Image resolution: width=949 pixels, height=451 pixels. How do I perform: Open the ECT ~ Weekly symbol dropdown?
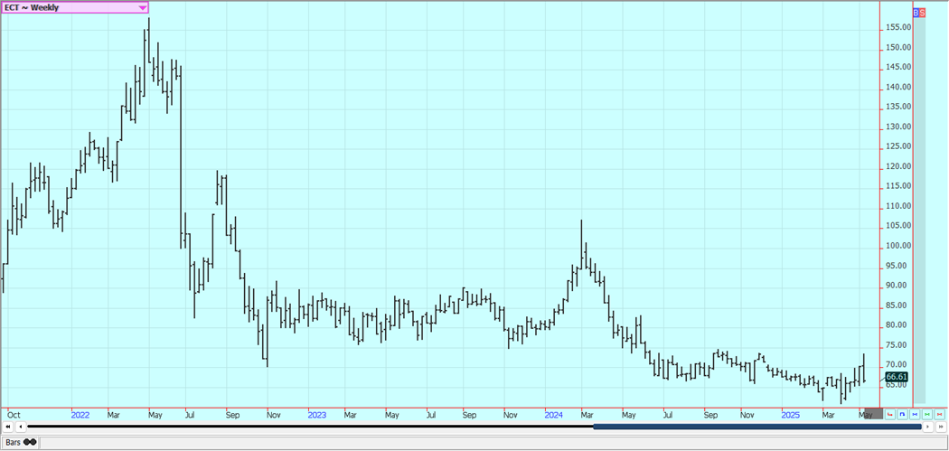tap(75, 7)
